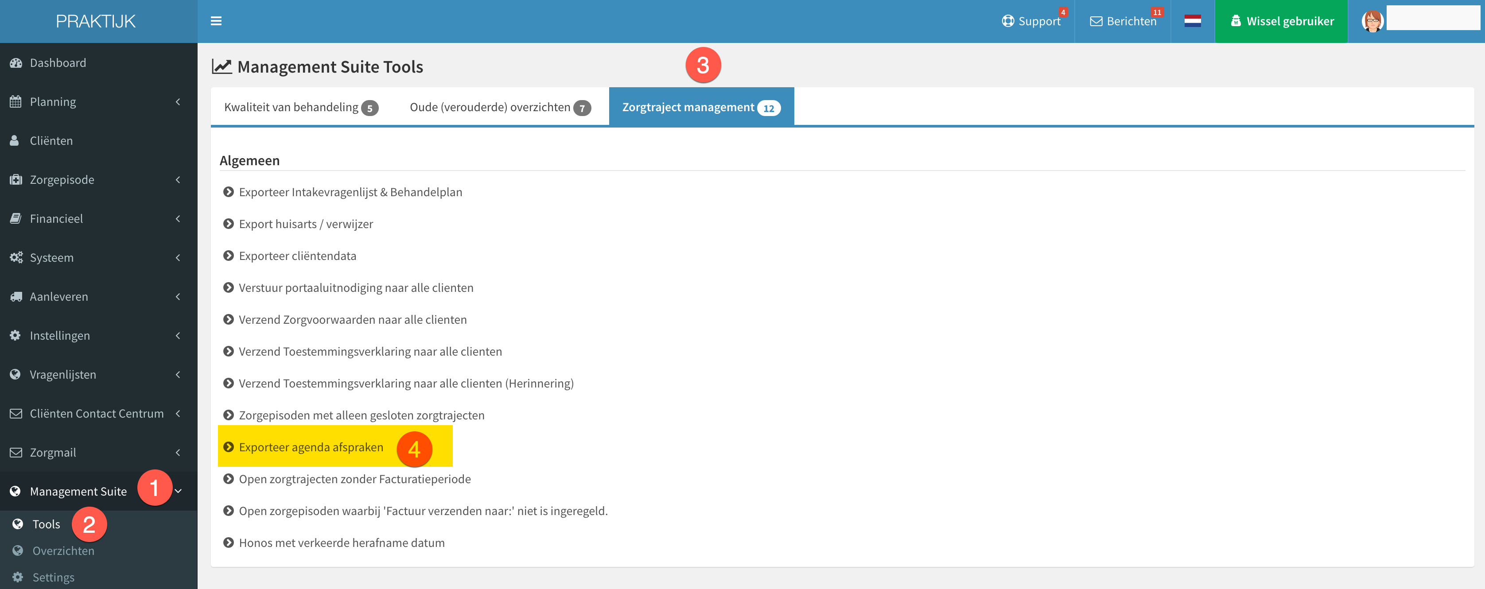Select the Dutch flag language icon
The height and width of the screenshot is (589, 1485).
(x=1192, y=21)
